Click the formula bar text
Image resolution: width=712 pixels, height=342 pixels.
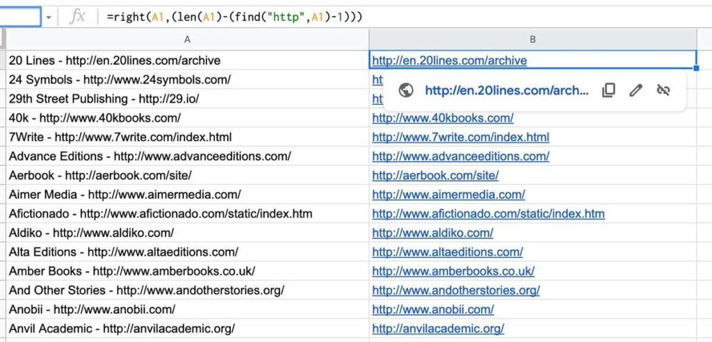(234, 17)
